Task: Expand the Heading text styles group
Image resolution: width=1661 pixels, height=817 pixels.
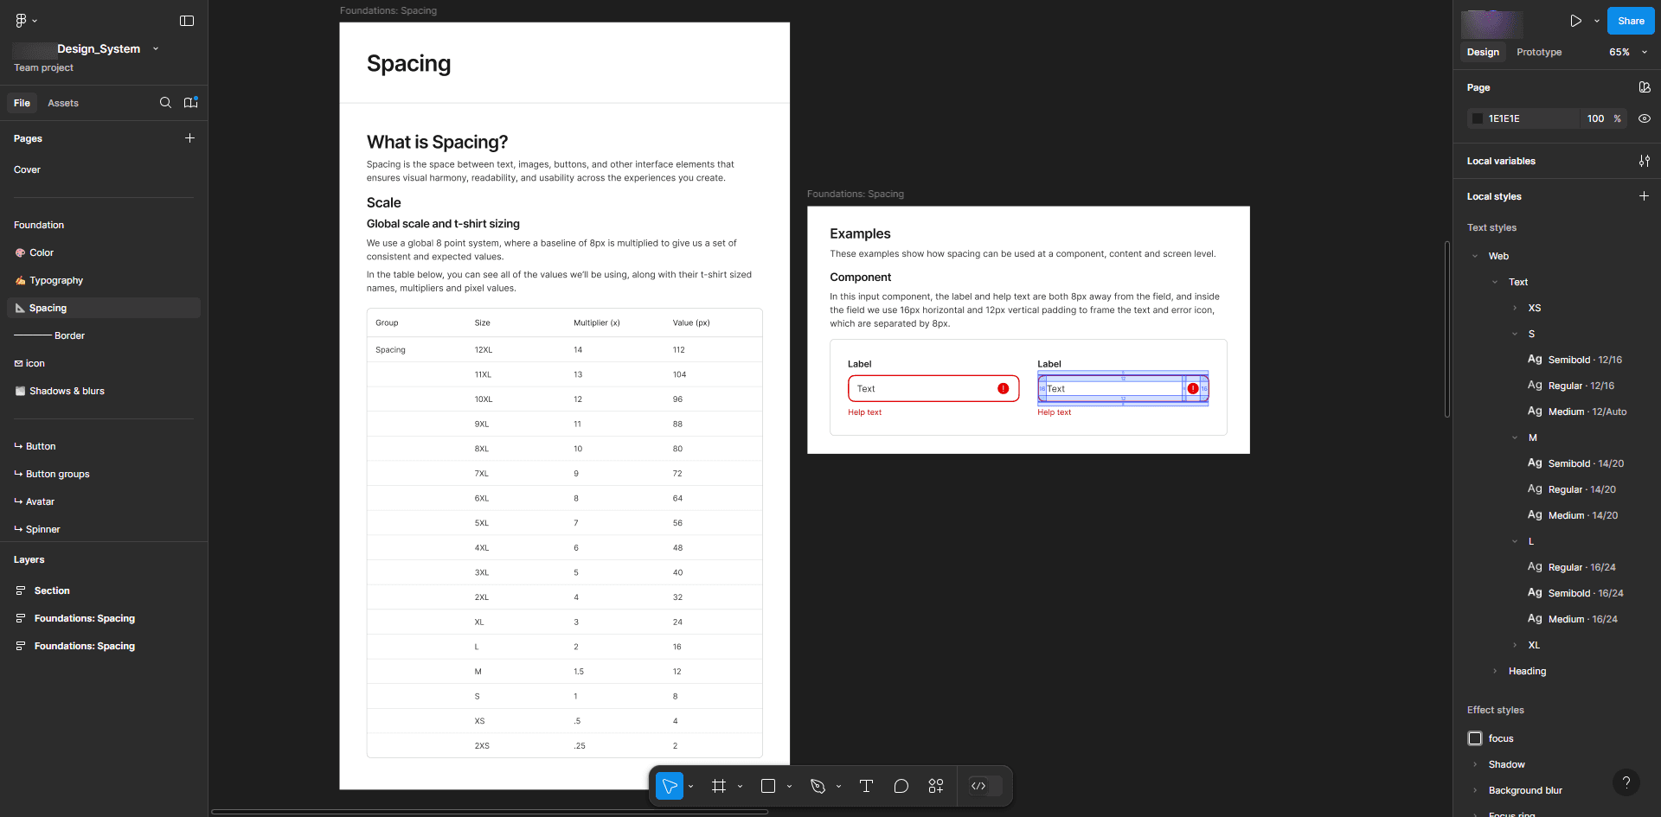Action: [1495, 671]
